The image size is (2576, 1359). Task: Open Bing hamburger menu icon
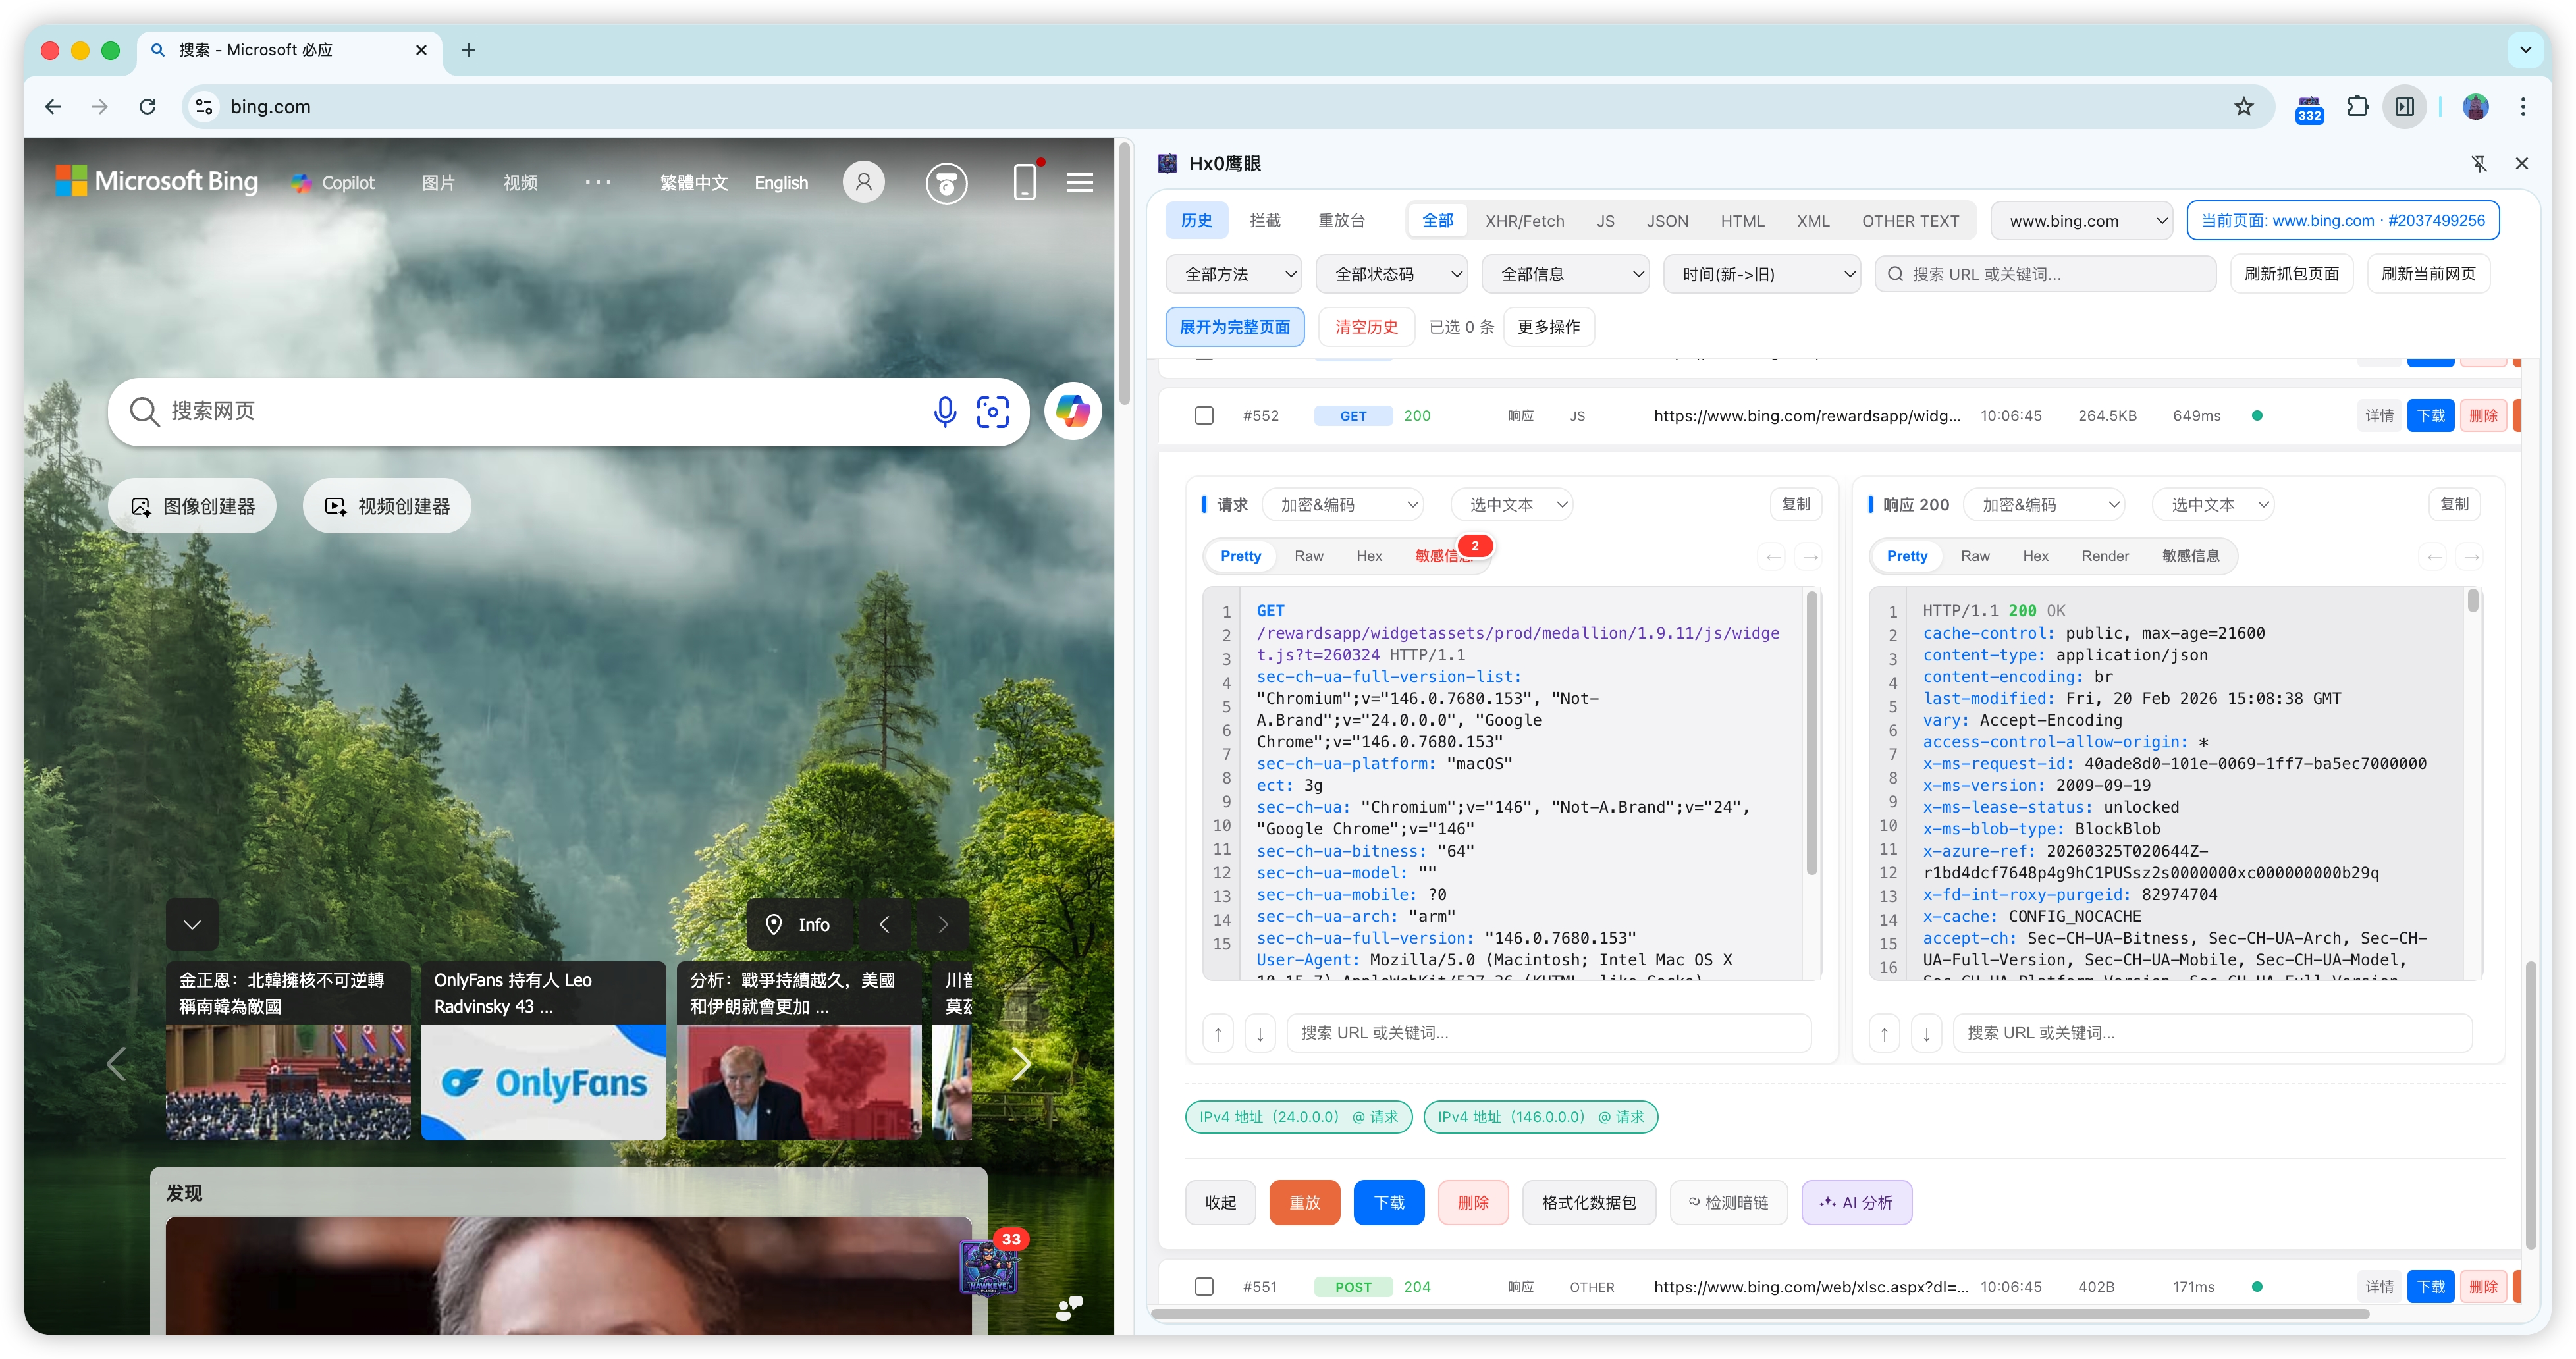coord(1080,183)
